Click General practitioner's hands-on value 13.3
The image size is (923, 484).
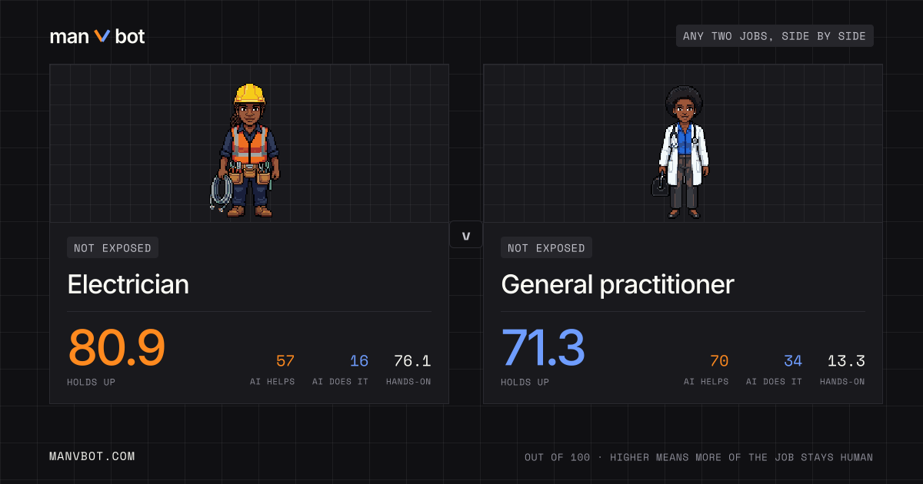[x=846, y=361]
